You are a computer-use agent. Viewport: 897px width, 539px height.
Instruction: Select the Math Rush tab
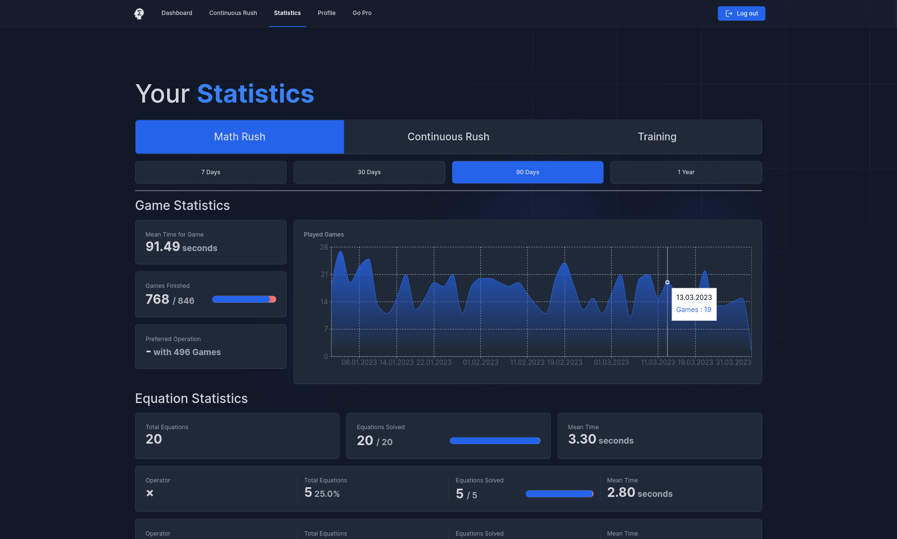click(x=240, y=137)
